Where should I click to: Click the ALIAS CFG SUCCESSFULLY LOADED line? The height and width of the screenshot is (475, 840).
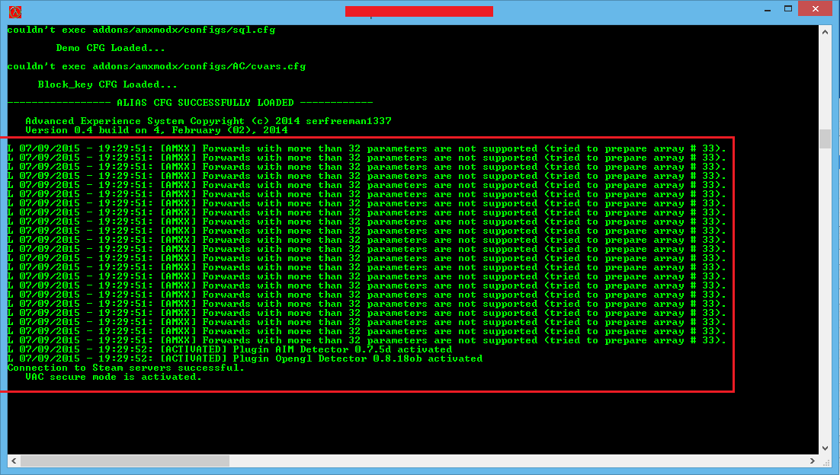click(x=190, y=102)
